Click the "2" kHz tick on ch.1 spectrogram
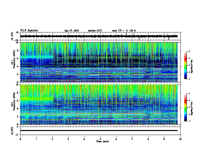 click(18, 74)
